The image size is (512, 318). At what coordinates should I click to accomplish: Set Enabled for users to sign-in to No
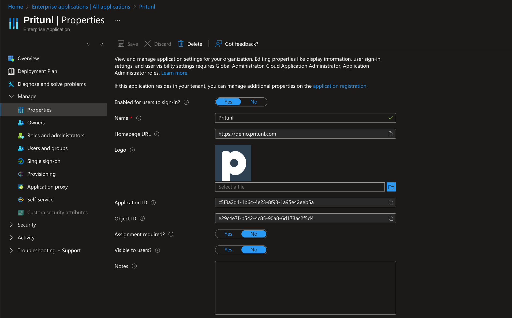coord(254,102)
